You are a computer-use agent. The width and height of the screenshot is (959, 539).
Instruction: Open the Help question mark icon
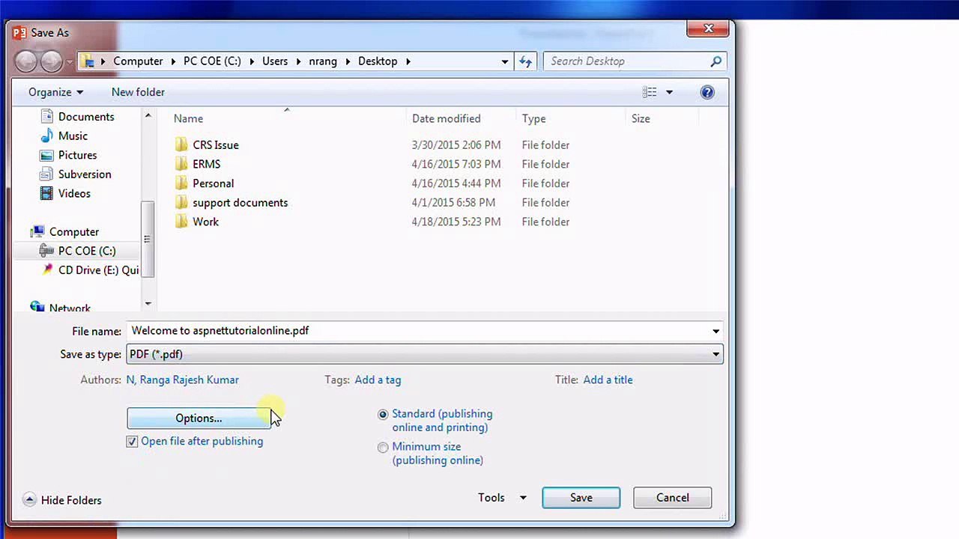coord(707,92)
